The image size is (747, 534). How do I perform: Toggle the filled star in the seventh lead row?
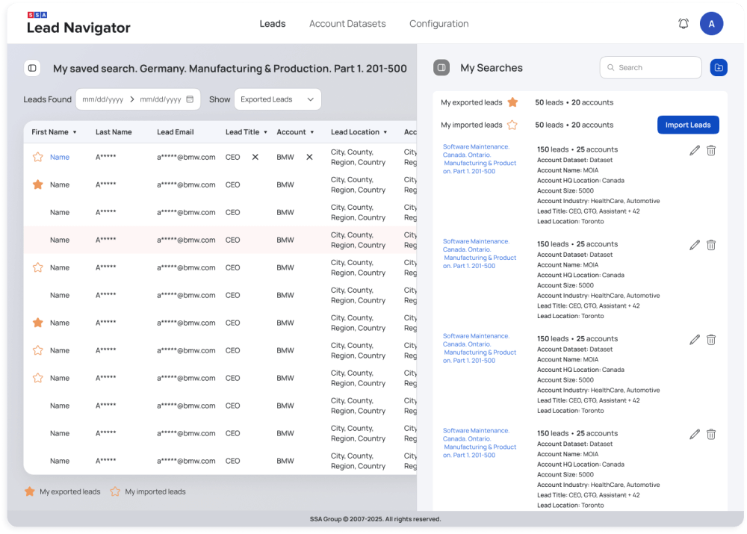pyautogui.click(x=37, y=323)
